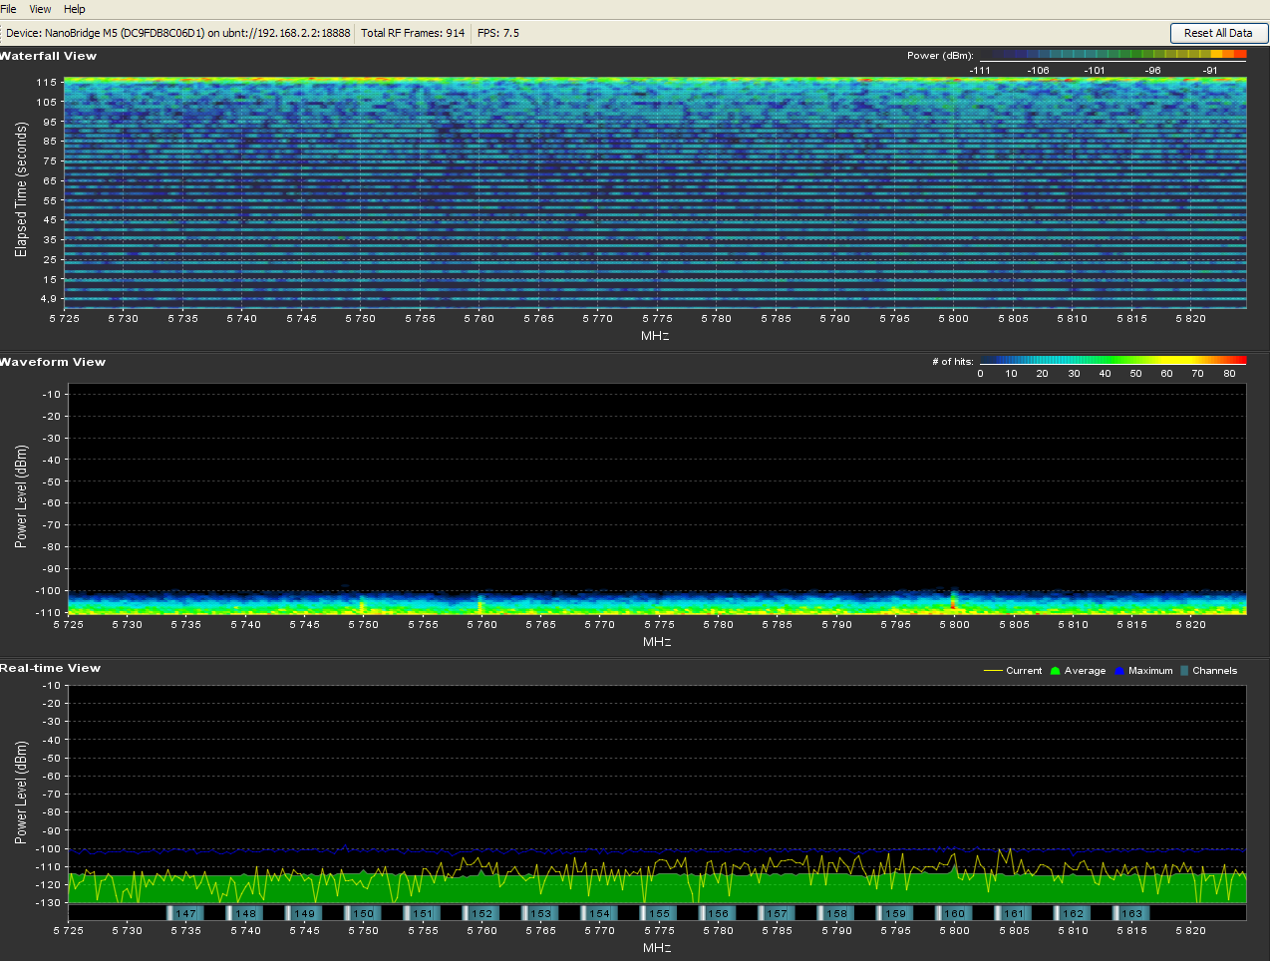This screenshot has width=1270, height=961.
Task: Select channel 149 marker
Action: click(x=304, y=913)
